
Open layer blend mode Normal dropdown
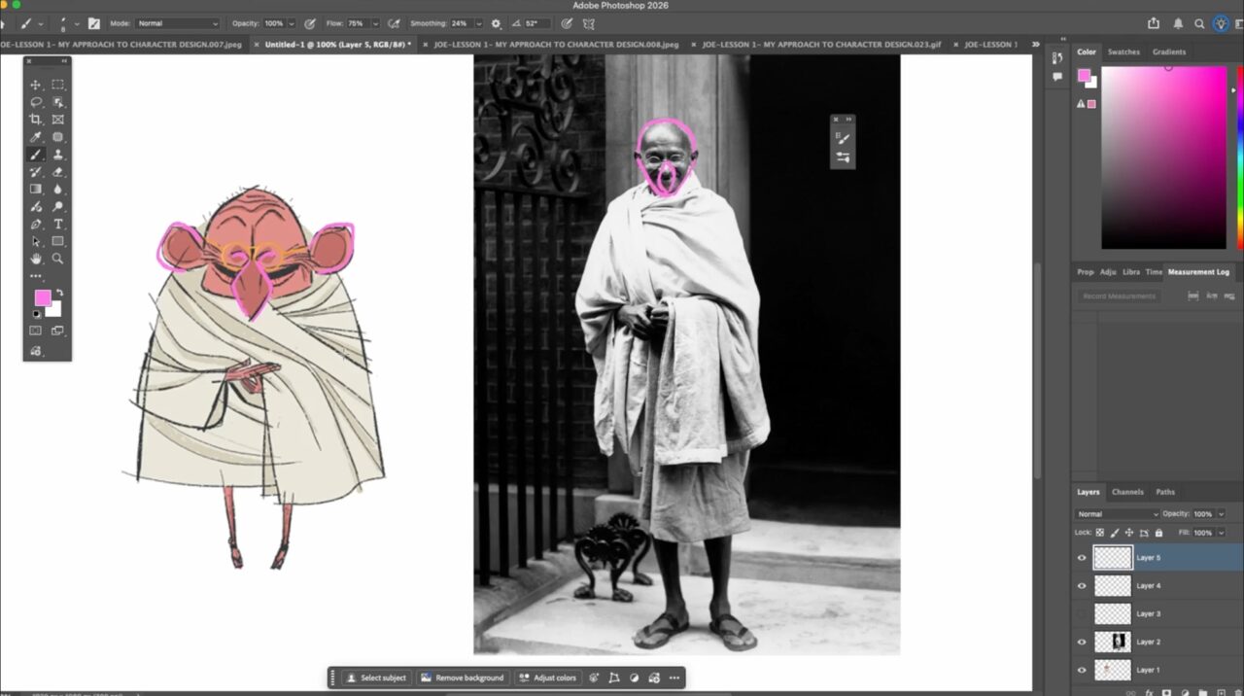click(x=1118, y=514)
